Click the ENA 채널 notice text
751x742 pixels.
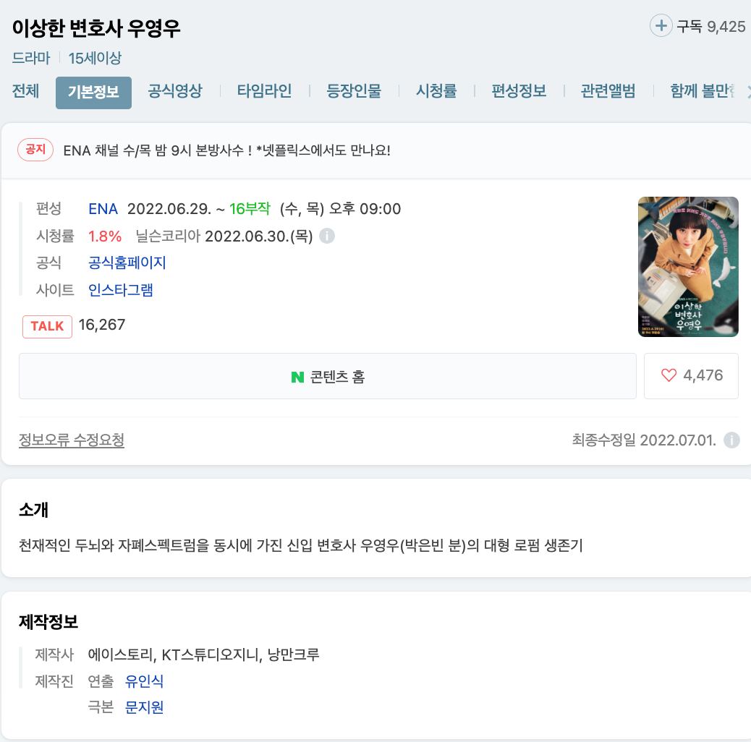(x=227, y=150)
